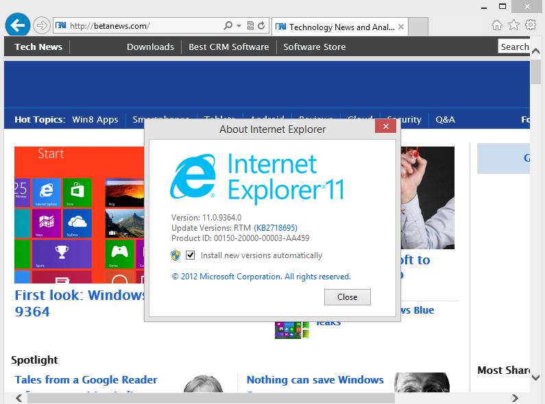Click the Microsoft Corporation copyright link
This screenshot has width=545, height=404.
pyautogui.click(x=261, y=277)
